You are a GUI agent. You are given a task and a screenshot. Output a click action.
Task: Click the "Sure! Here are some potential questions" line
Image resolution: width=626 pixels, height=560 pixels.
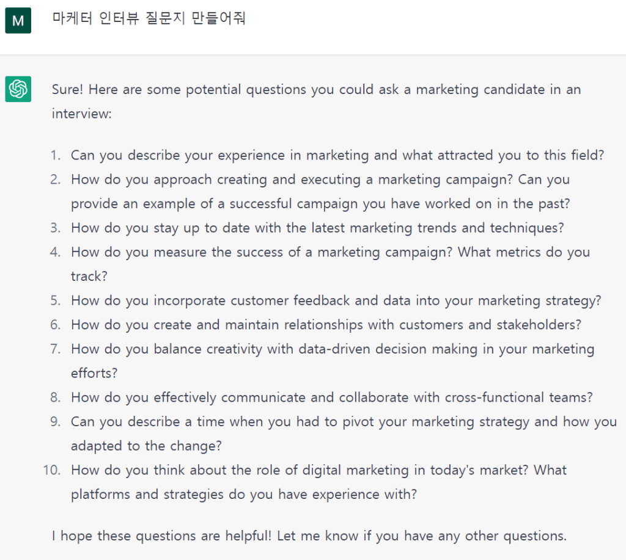316,90
